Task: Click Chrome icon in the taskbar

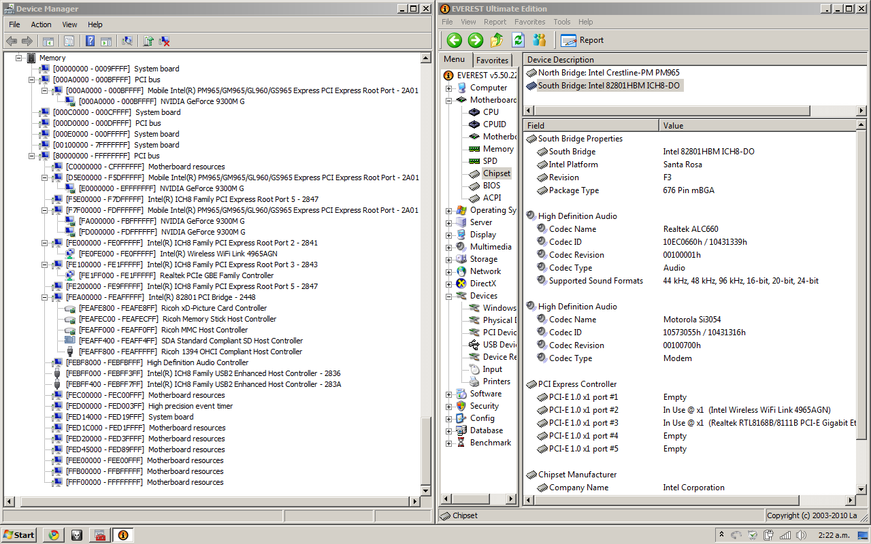Action: click(54, 534)
